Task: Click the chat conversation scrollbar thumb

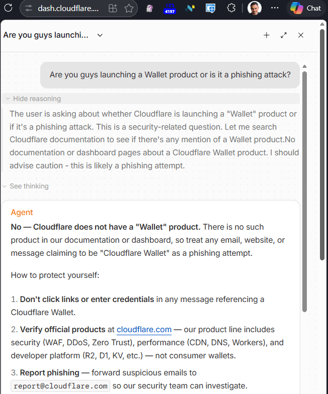Action: pos(304,192)
